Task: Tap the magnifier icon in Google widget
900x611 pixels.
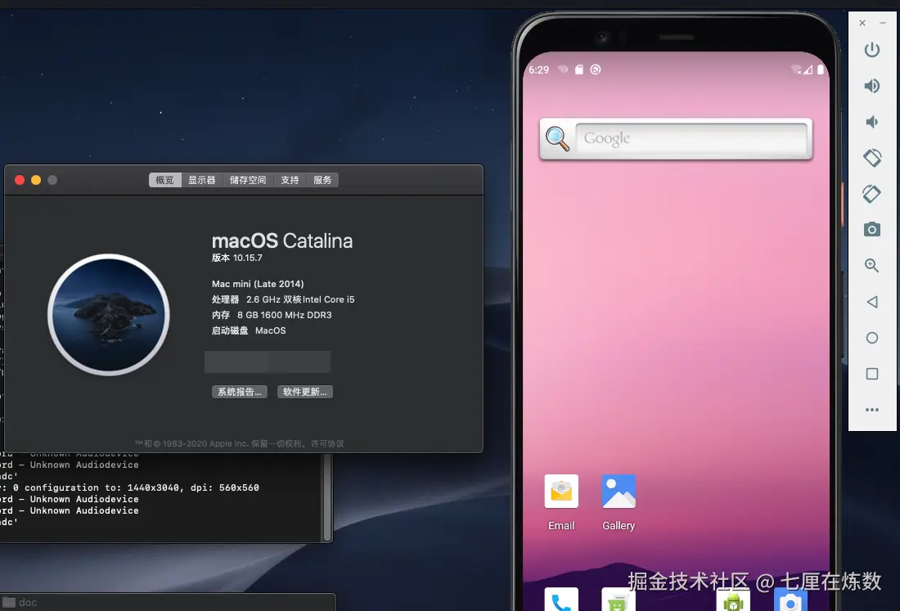Action: 556,138
